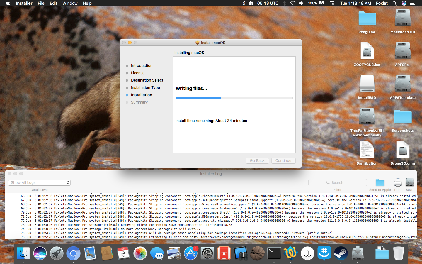Select the Introduction step in the sidebar
Image resolution: width=422 pixels, height=264 pixels.
(142, 65)
